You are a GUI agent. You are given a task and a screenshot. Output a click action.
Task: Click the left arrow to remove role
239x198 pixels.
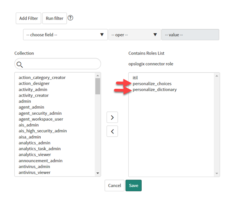(112, 131)
